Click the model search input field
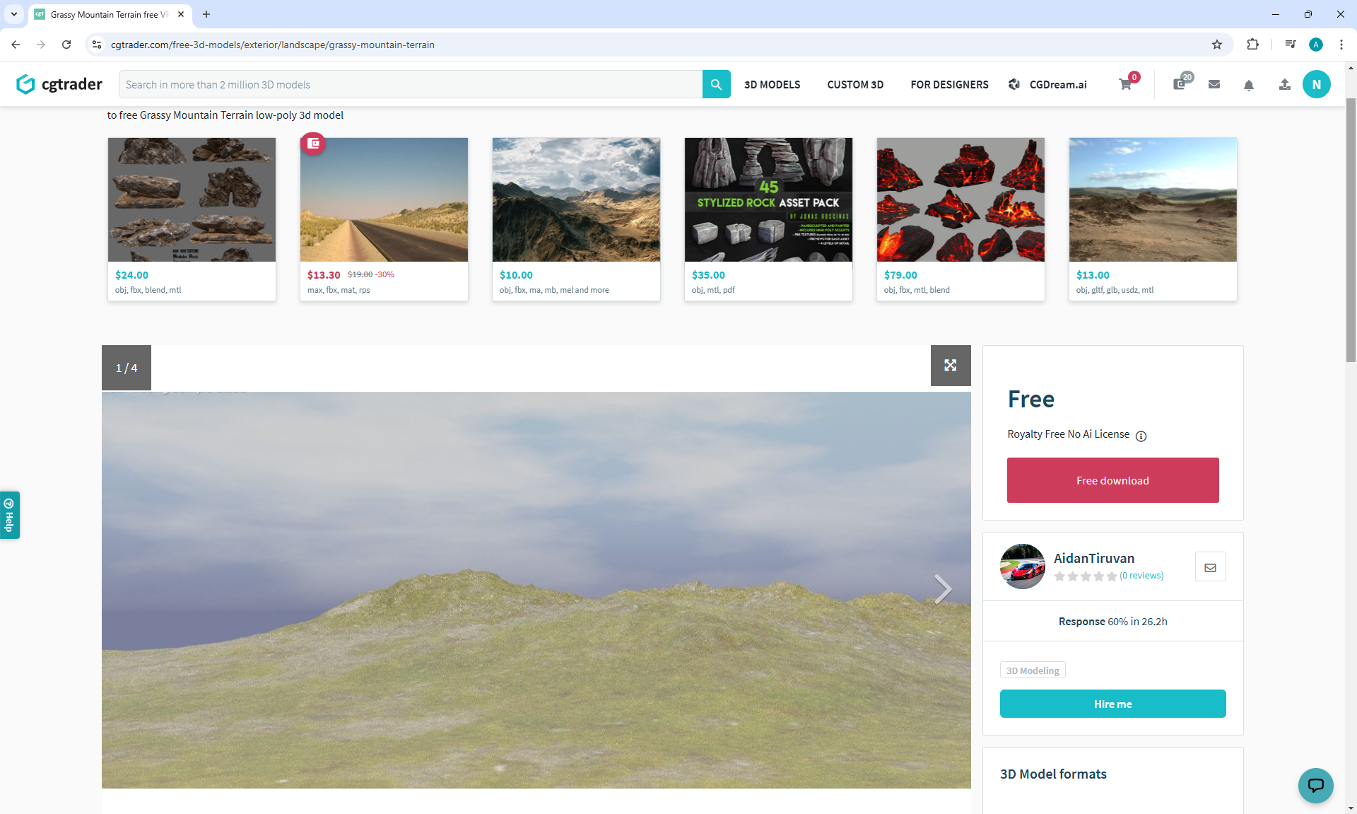Viewport: 1357px width, 814px height. 410,84
